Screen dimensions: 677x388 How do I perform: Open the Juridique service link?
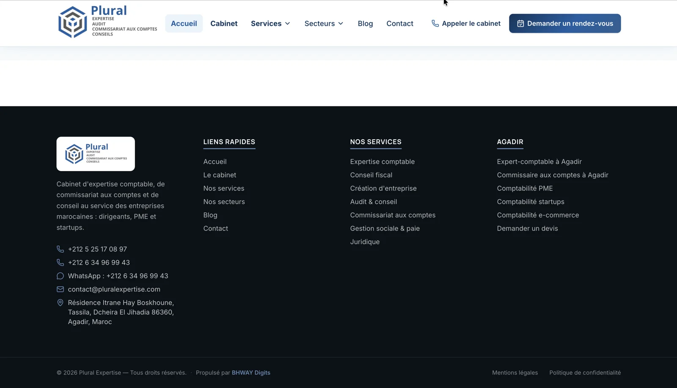[x=365, y=242]
